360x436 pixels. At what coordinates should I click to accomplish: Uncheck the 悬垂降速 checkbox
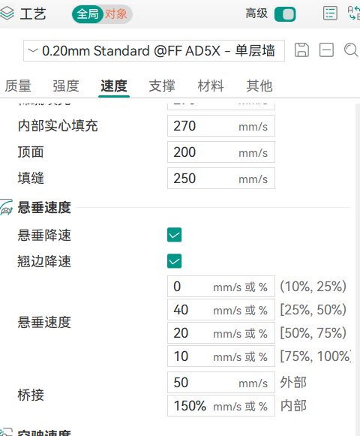pos(174,235)
